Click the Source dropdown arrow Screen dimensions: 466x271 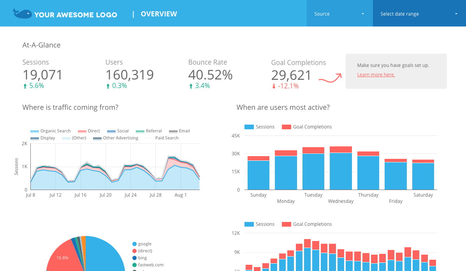363,14
